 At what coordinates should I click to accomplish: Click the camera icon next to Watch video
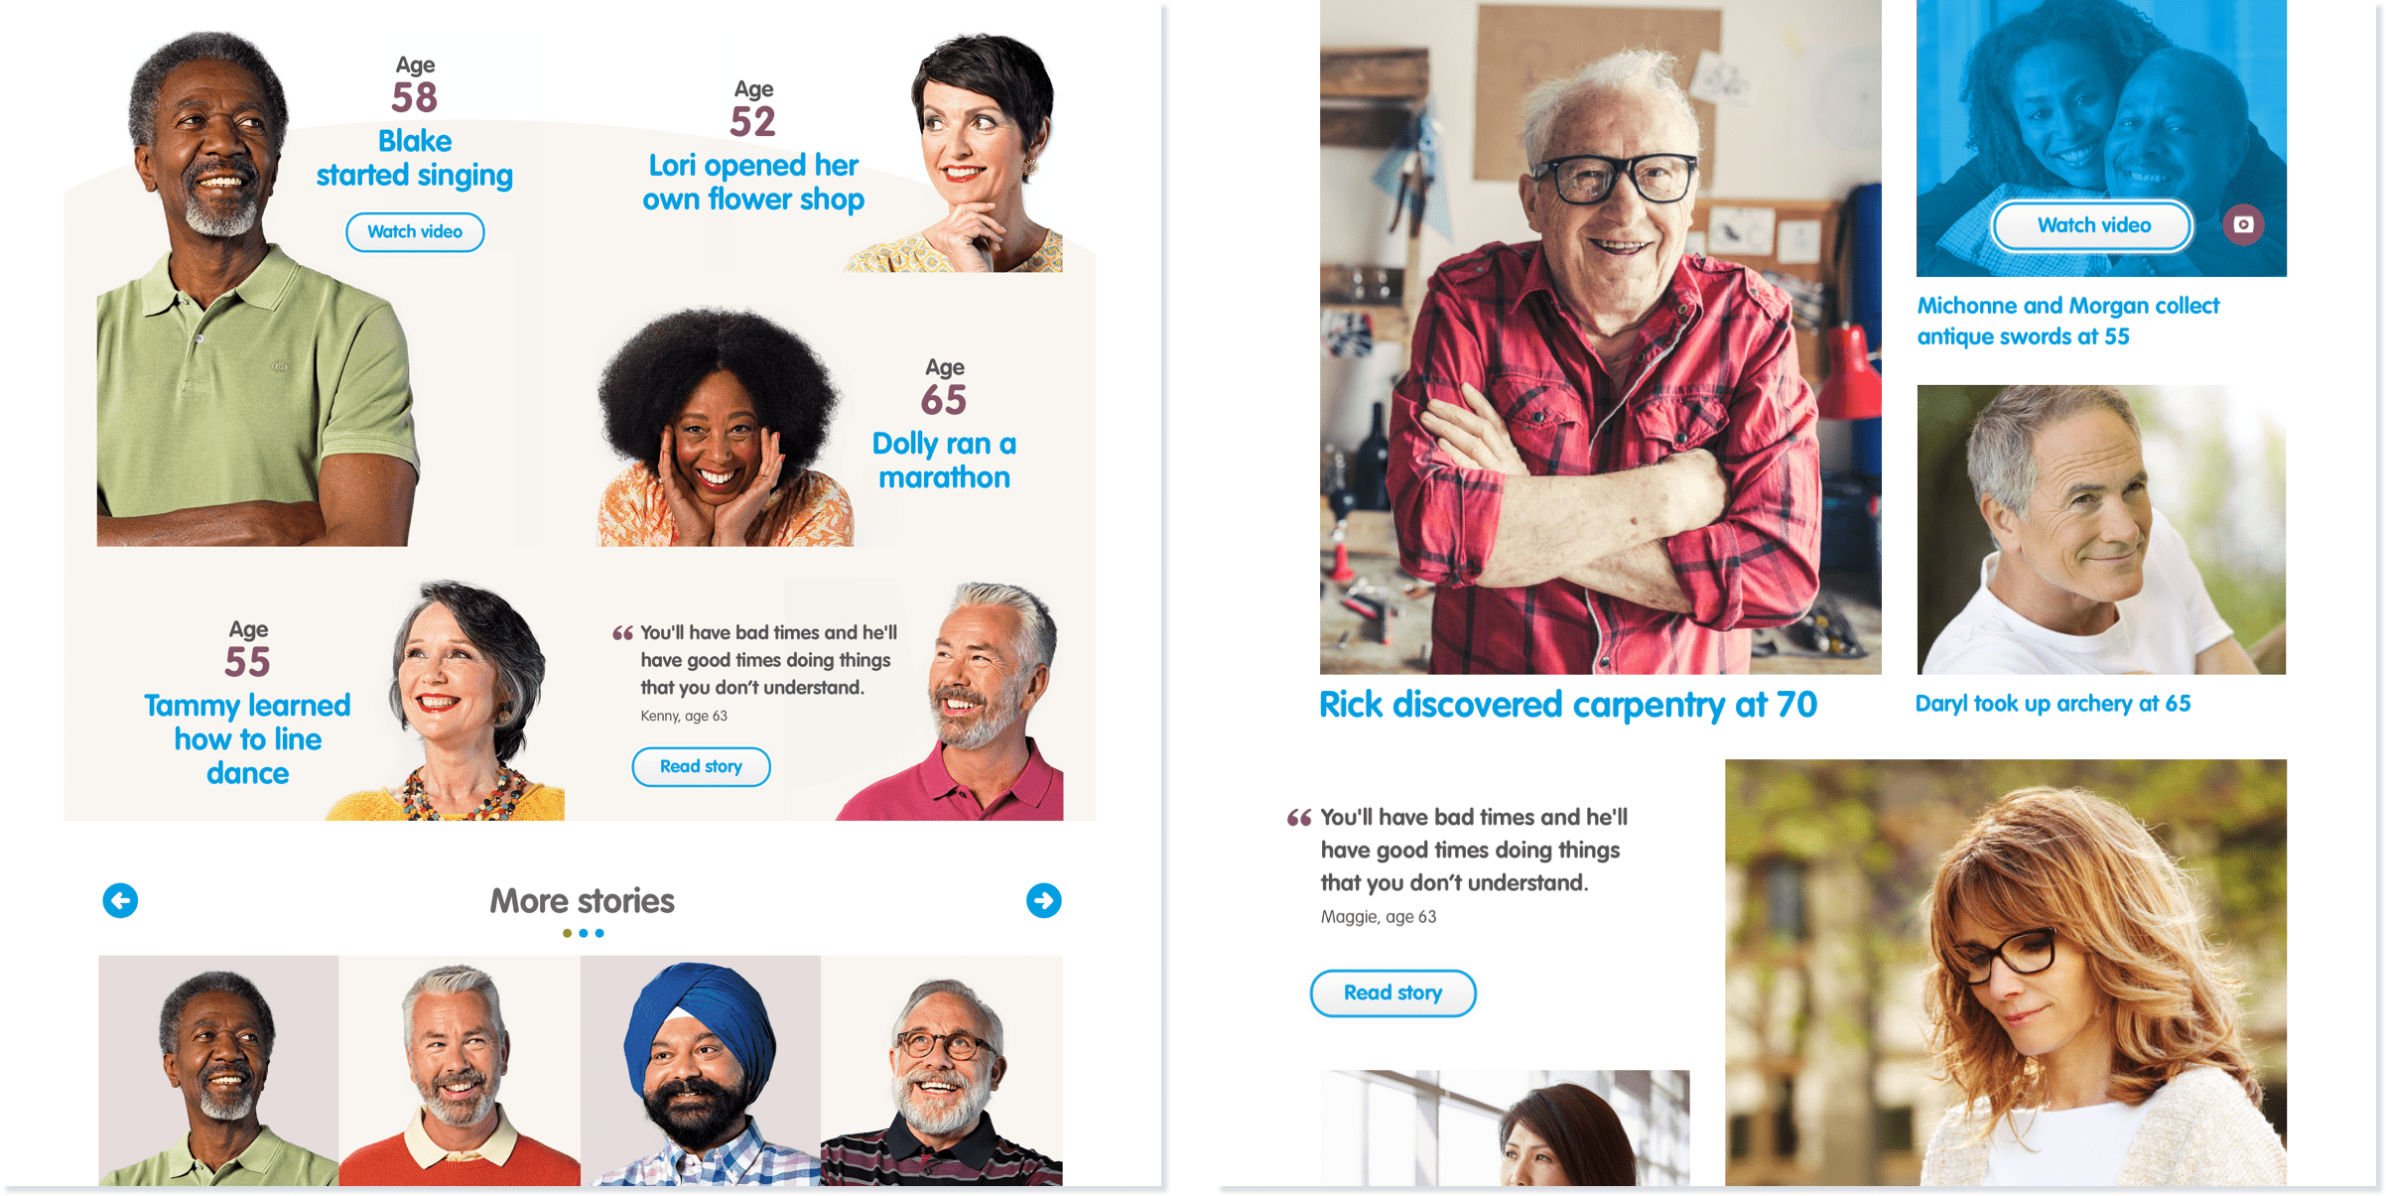tap(2243, 224)
